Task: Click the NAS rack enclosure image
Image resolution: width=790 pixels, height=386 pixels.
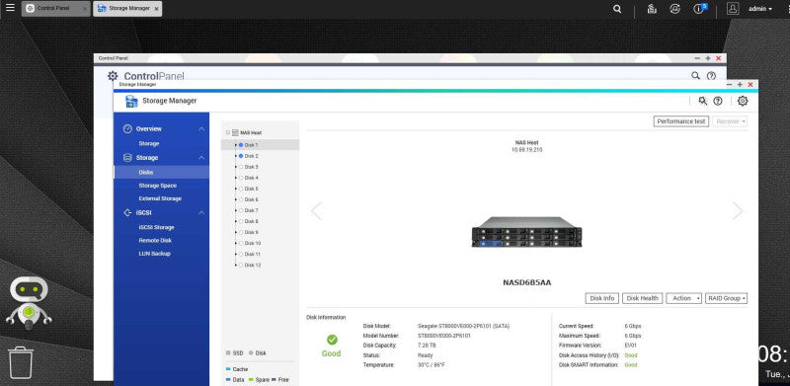Action: coord(526,232)
